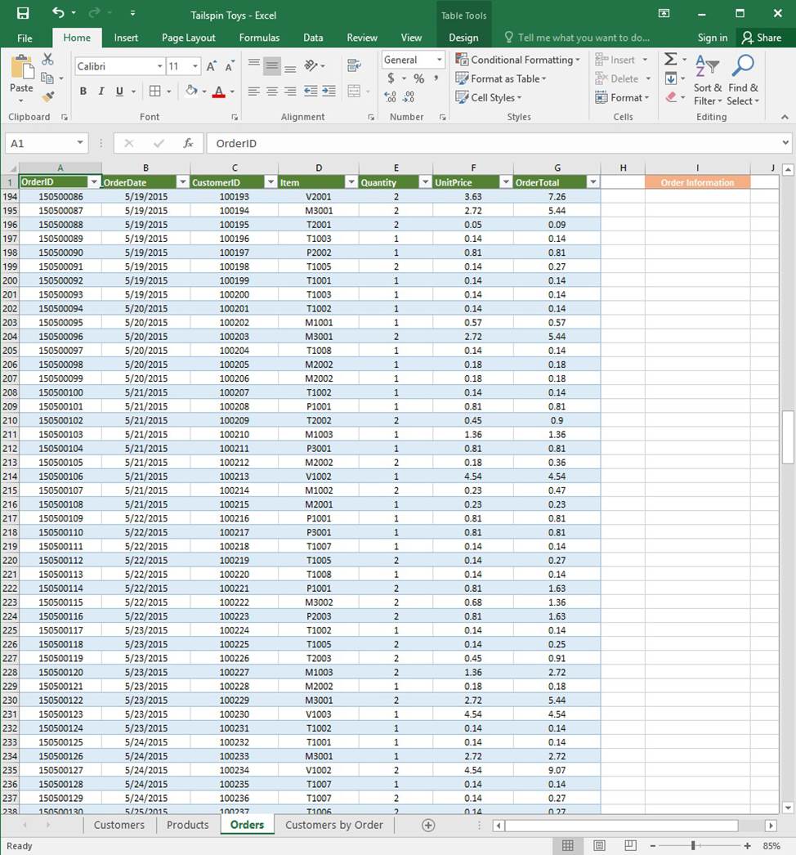Click the Insert Function fx icon

pos(188,143)
